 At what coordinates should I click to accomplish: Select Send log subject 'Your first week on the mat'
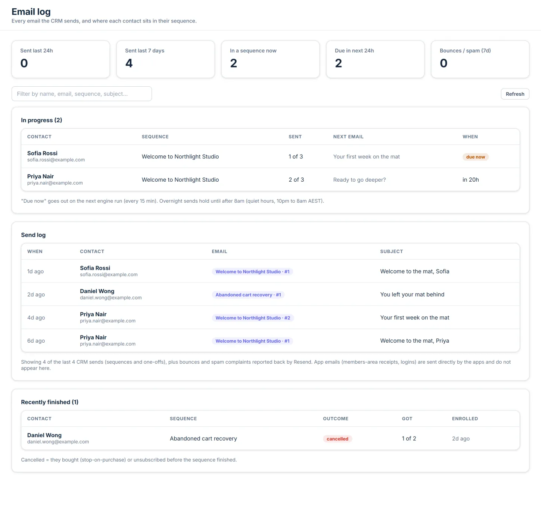tap(414, 317)
